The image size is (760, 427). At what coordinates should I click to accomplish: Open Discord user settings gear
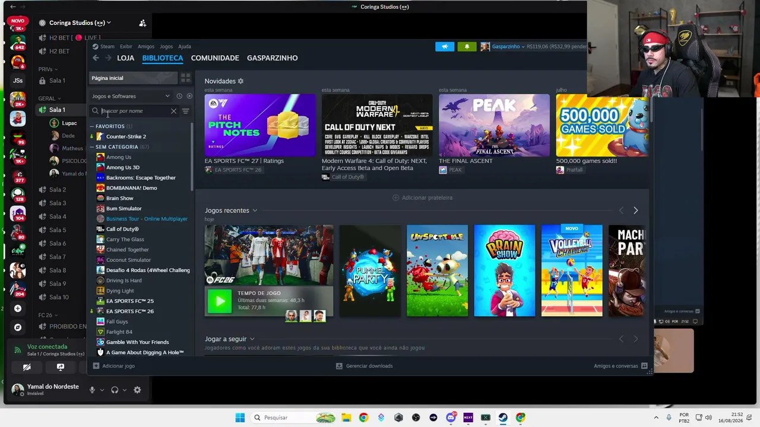point(137,390)
